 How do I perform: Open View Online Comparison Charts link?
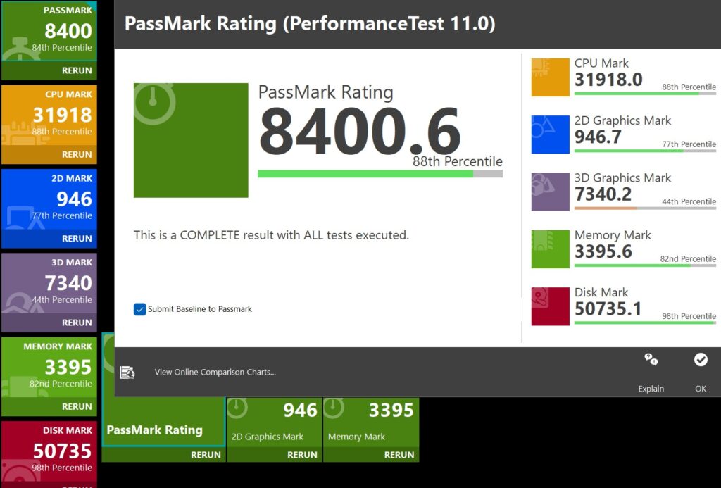(215, 372)
